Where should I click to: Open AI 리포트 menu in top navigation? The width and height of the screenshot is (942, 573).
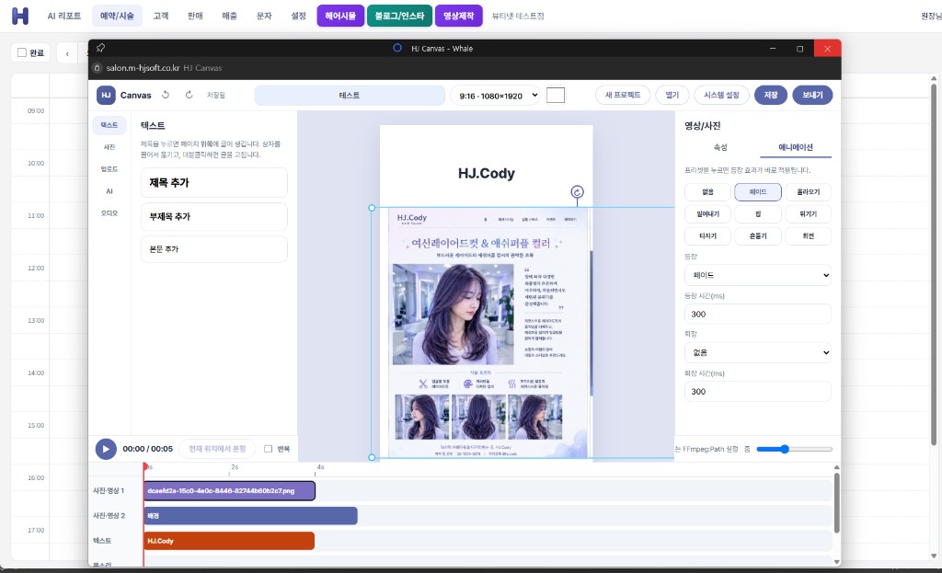tap(64, 17)
